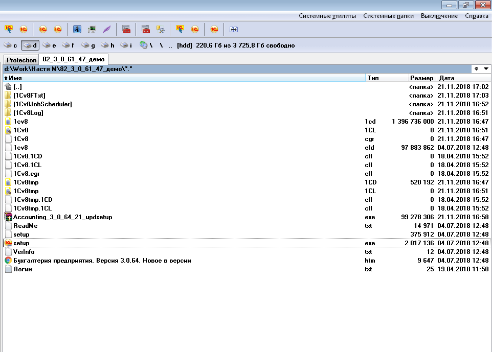
Task: Click the 1C icon of setup exe
Action: (x=8, y=243)
